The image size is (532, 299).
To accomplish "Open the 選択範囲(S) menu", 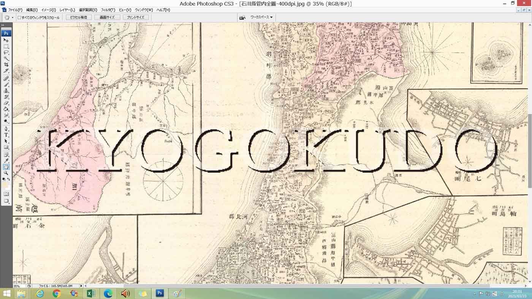I will (x=88, y=10).
